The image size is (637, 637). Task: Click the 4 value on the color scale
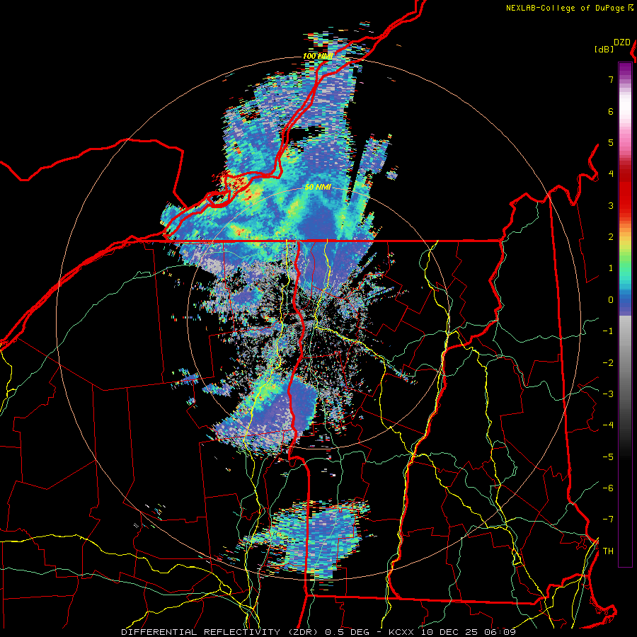pos(611,174)
